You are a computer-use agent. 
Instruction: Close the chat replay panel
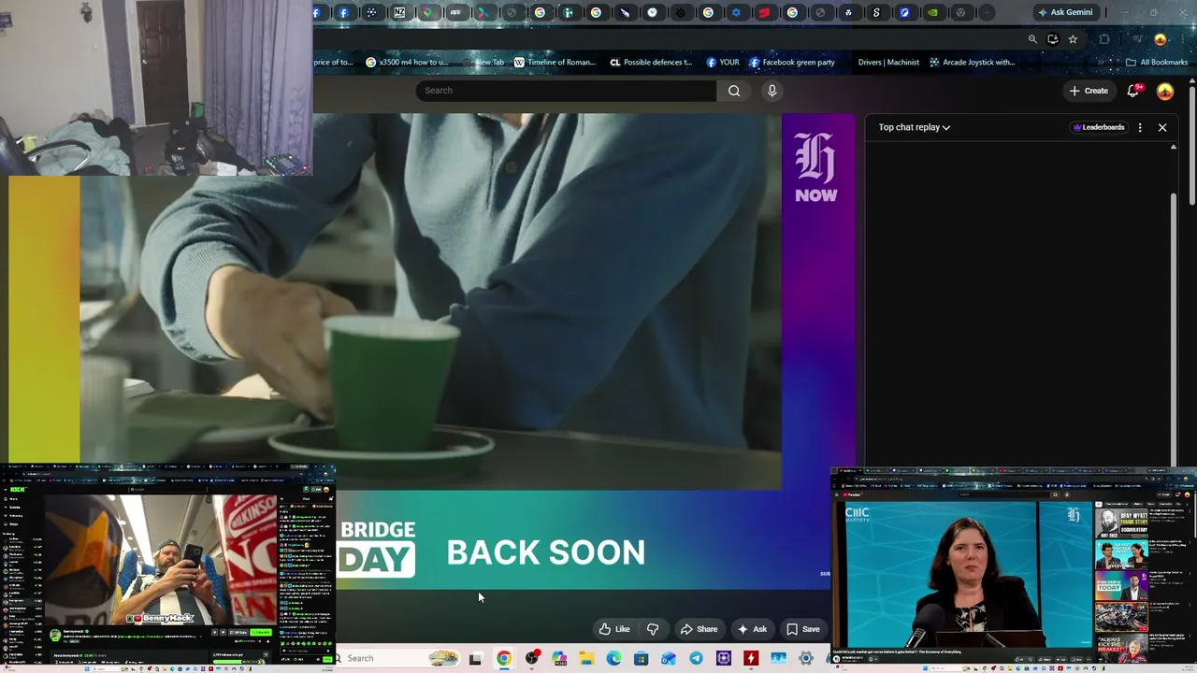click(x=1162, y=127)
